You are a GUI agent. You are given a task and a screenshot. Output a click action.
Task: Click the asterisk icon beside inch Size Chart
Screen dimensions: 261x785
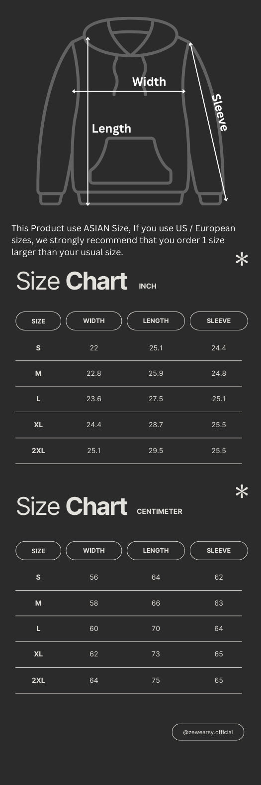pos(242,260)
